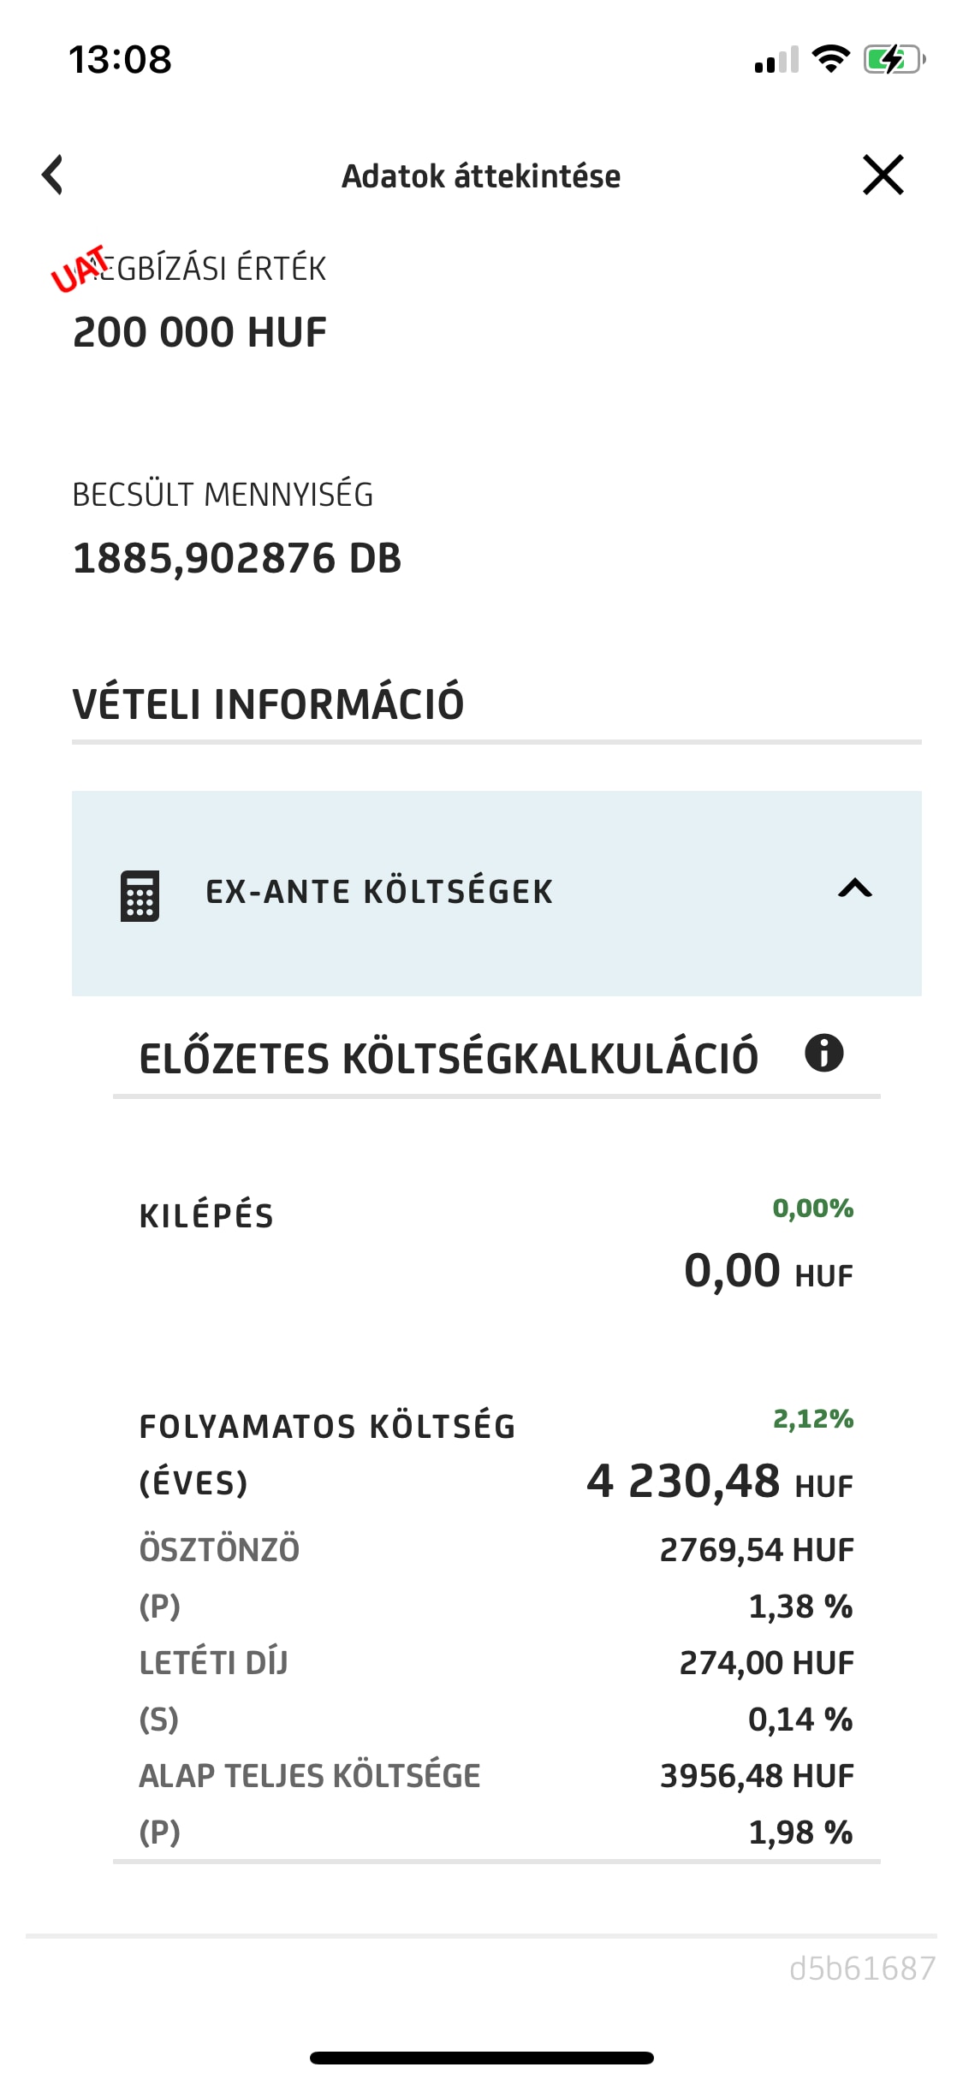Tap the red UAT badge

click(79, 269)
